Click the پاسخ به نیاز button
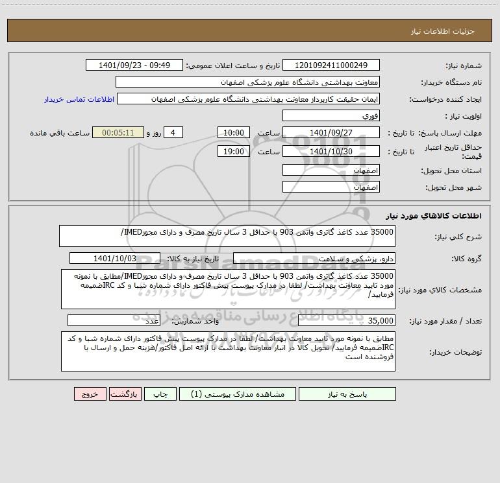 coord(347,394)
